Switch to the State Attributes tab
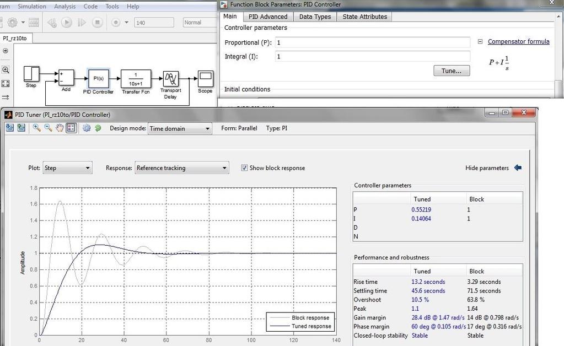Screen dimensions: 564x346 365,17
